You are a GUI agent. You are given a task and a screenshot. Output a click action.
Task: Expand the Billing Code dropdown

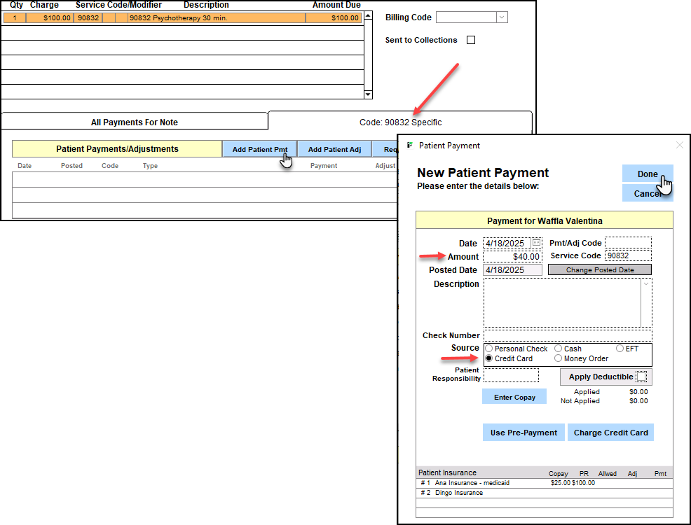pos(501,17)
